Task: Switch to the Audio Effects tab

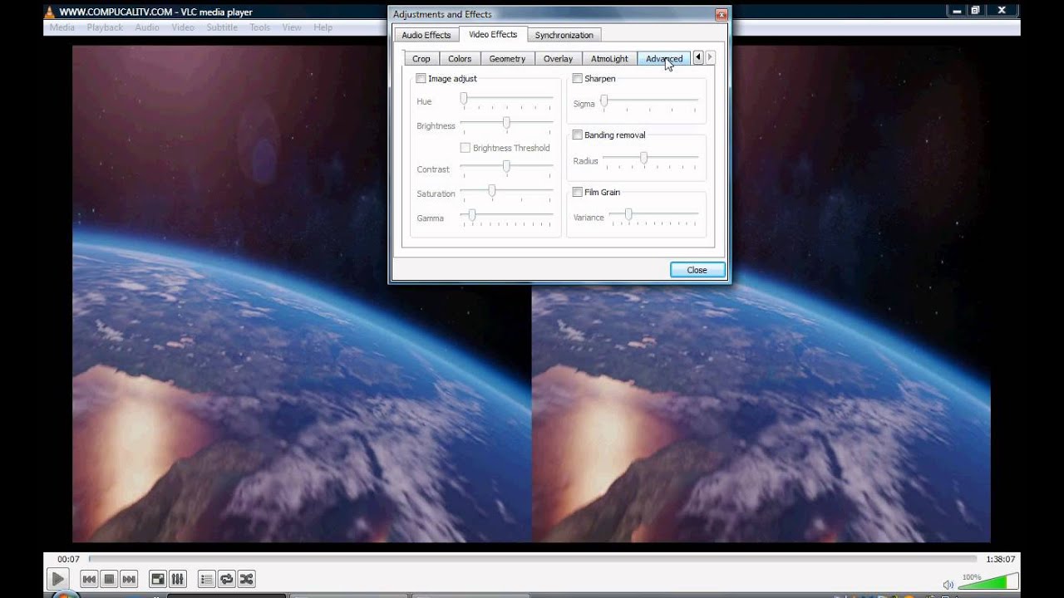Action: pyautogui.click(x=426, y=35)
